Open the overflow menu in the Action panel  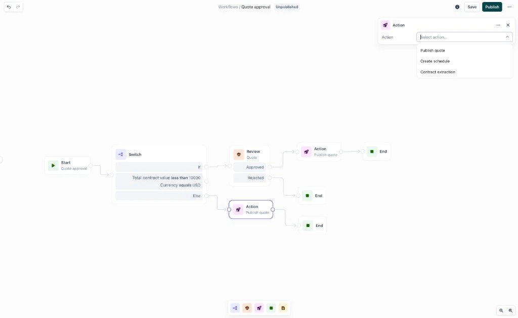[498, 25]
